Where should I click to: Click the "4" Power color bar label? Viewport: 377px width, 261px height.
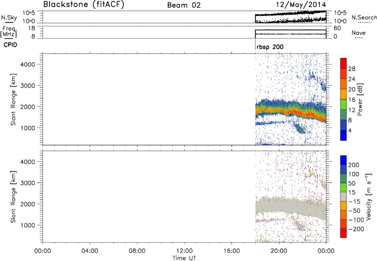coord(350,130)
